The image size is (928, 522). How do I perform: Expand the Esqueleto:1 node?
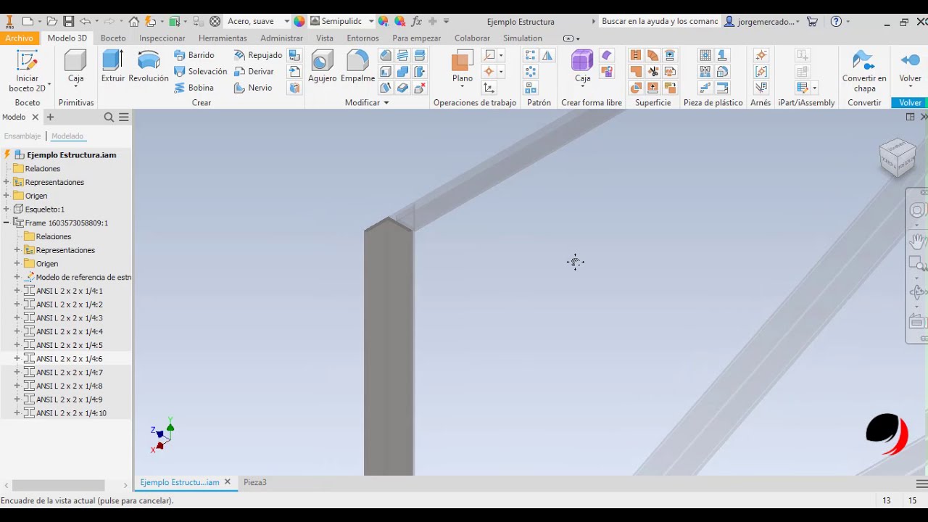click(7, 209)
